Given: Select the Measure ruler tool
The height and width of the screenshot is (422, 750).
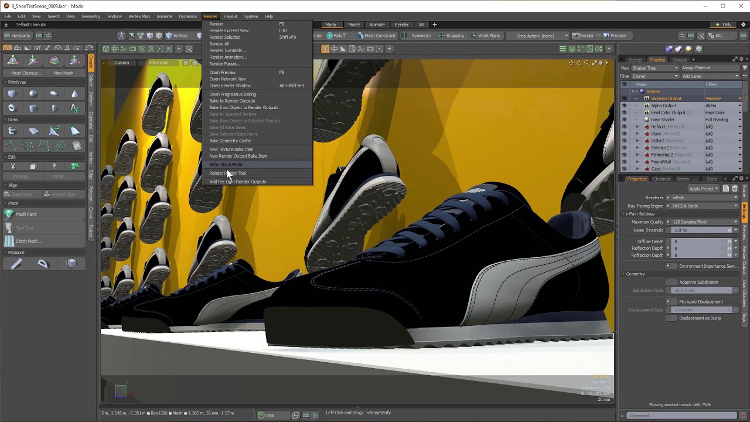Looking at the screenshot, I should 16,264.
